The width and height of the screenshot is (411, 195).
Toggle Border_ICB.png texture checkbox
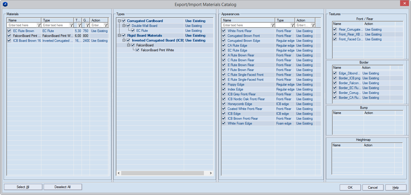pyautogui.click(x=335, y=78)
